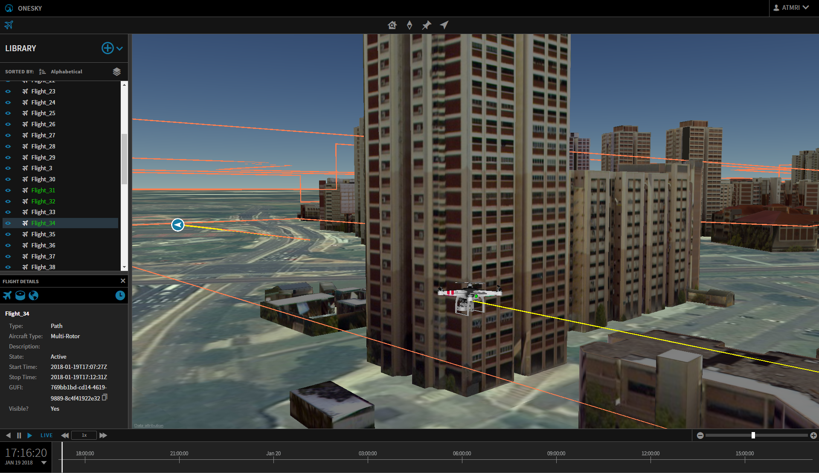Image resolution: width=819 pixels, height=473 pixels.
Task: Open the date picker dropdown arrow
Action: 44,462
